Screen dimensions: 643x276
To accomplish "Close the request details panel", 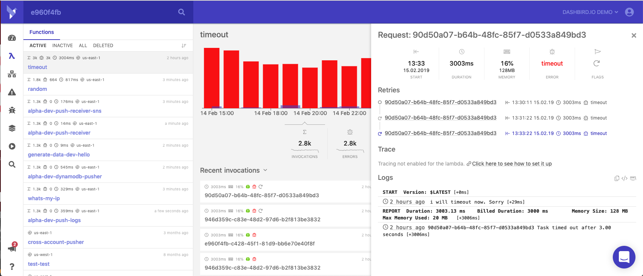I will click(634, 35).
